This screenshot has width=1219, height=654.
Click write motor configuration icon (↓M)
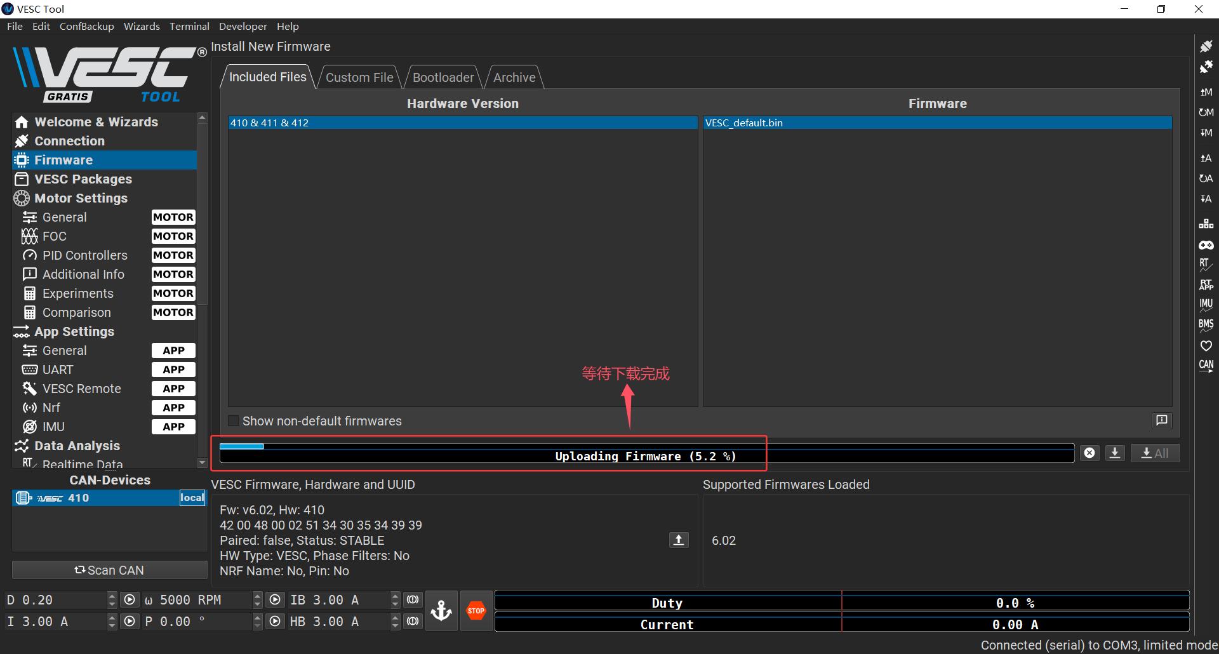1206,133
